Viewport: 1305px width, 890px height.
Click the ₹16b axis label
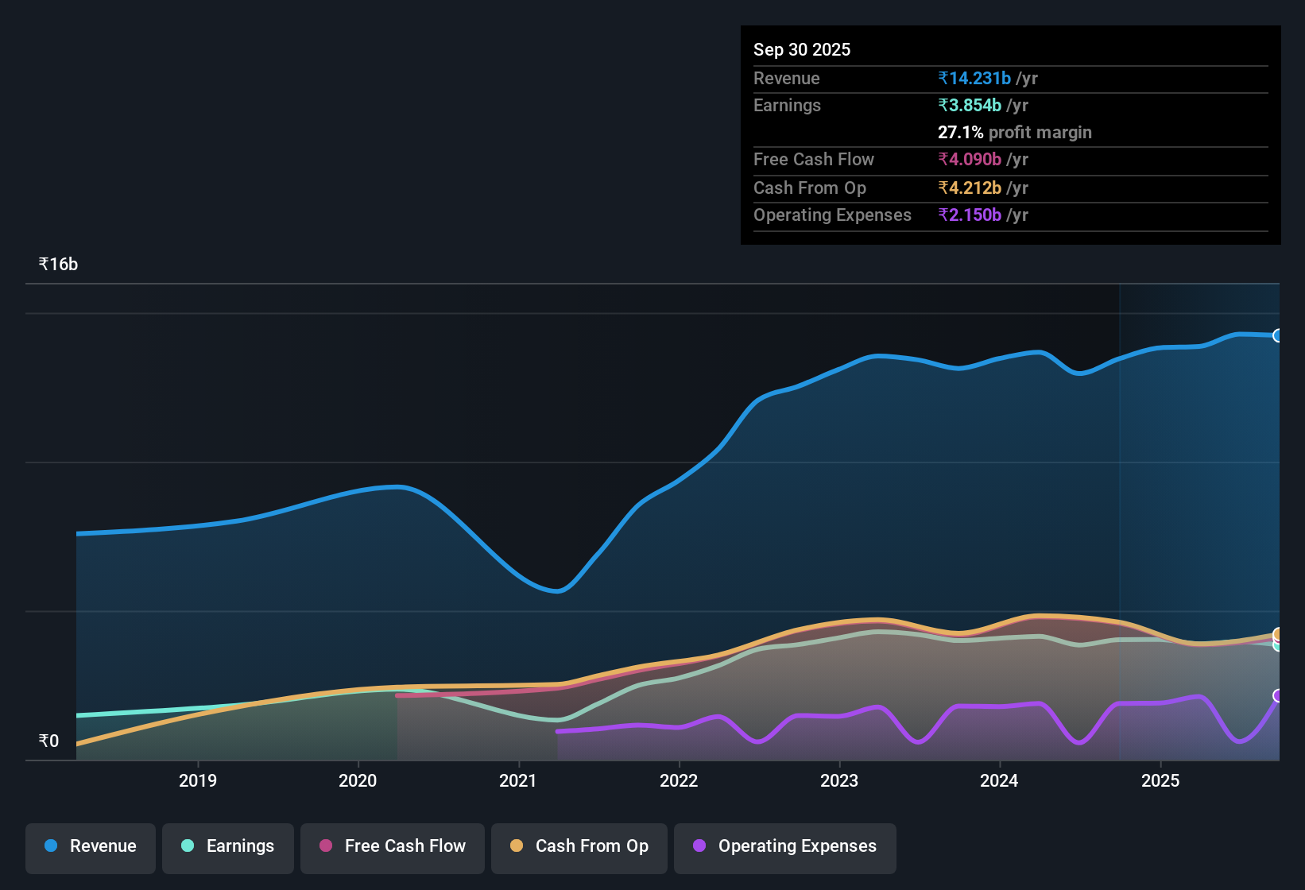pos(56,264)
